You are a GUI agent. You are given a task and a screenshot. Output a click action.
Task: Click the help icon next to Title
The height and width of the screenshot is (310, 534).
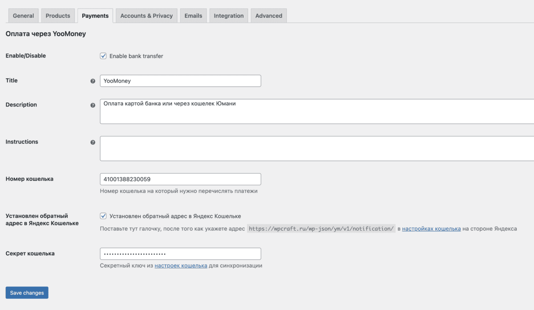tap(93, 81)
